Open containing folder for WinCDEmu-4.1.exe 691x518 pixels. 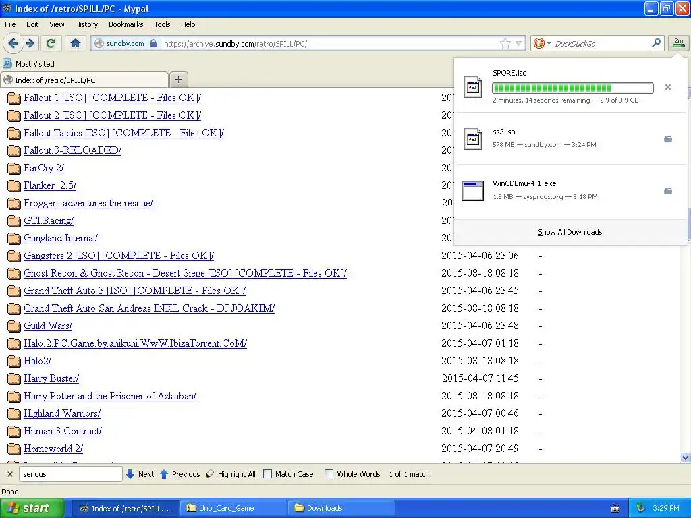pyautogui.click(x=667, y=191)
